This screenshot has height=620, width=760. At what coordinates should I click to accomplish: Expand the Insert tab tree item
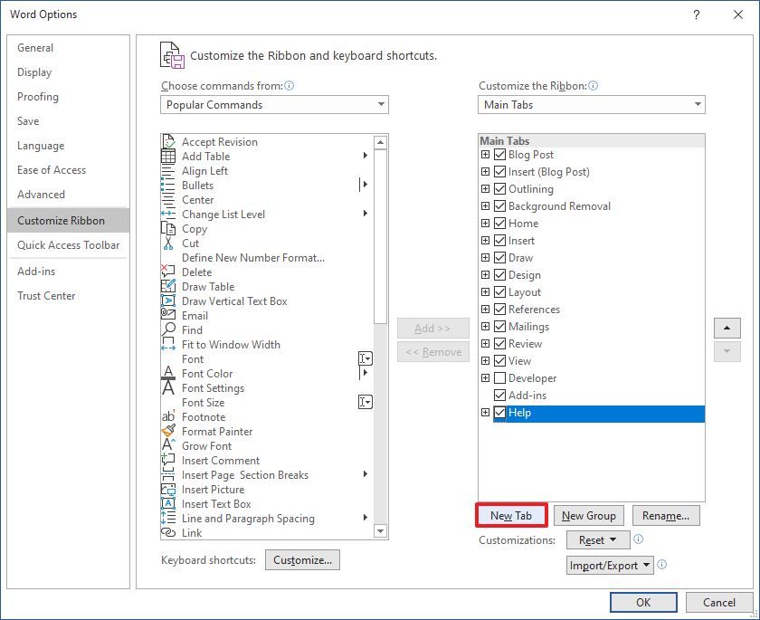(x=485, y=241)
